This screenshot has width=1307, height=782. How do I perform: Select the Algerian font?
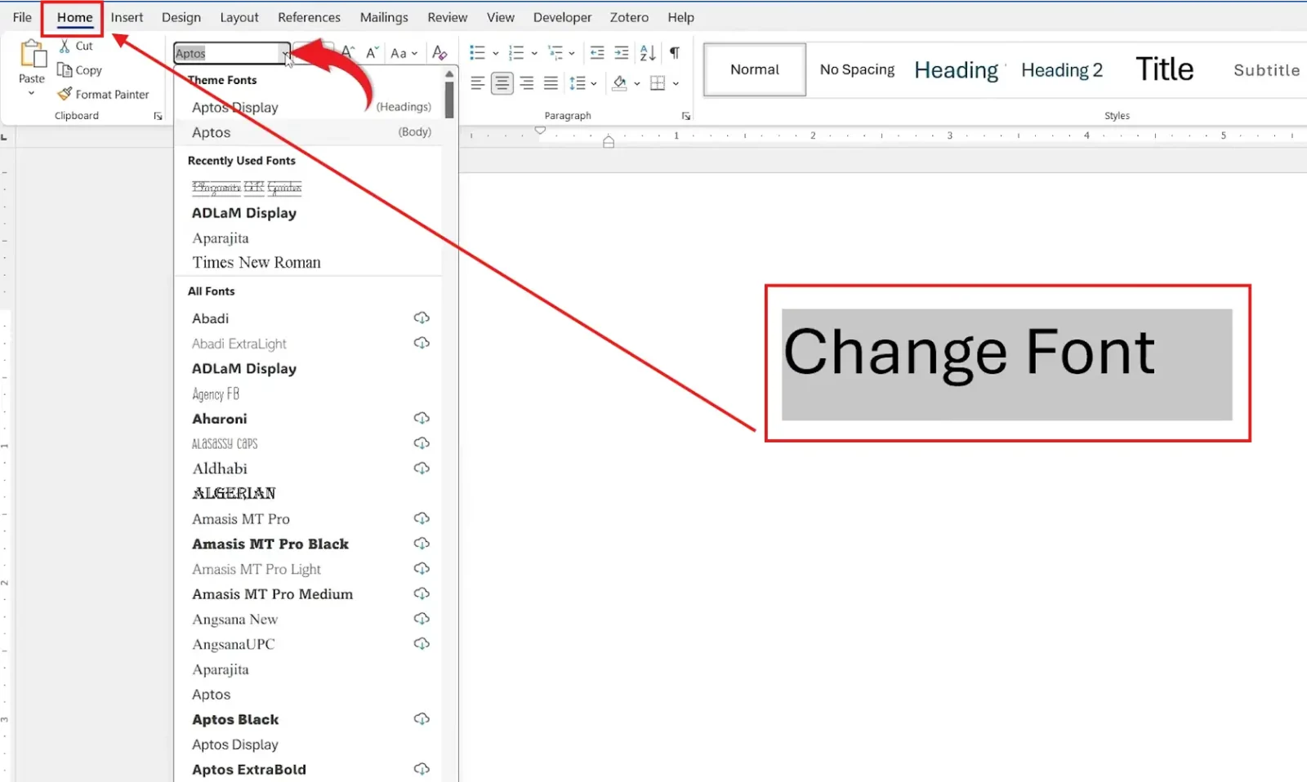click(x=309, y=493)
